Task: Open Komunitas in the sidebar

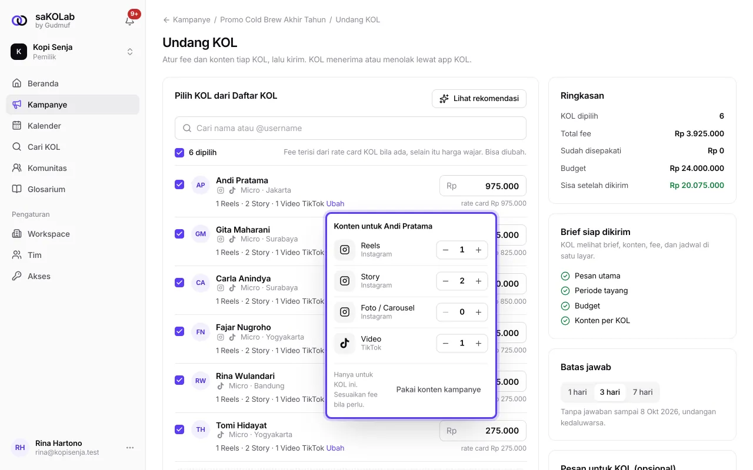Action: (x=72, y=168)
